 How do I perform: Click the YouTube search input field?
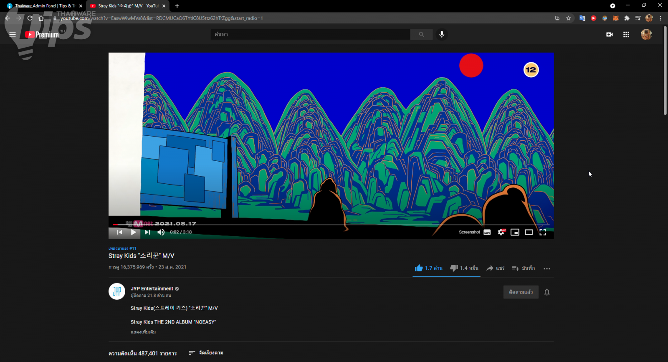310,35
